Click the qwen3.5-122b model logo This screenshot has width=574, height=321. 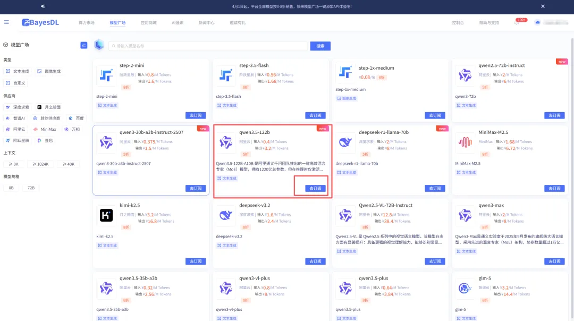pyautogui.click(x=225, y=142)
